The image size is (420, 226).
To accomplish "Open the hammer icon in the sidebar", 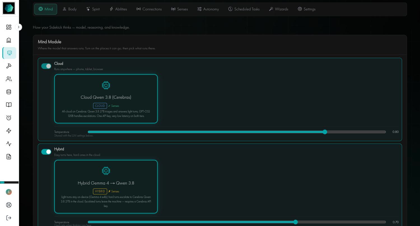I will click(9, 66).
